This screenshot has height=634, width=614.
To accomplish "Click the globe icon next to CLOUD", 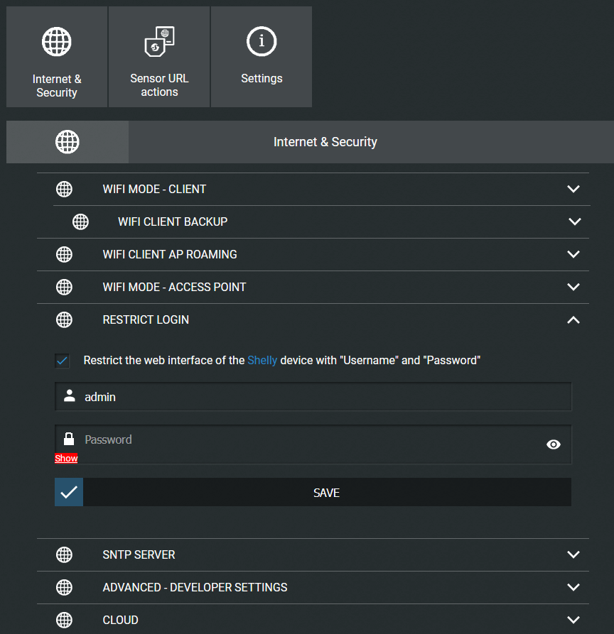I will tap(64, 620).
